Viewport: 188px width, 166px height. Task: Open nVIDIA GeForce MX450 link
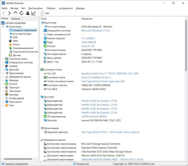[x=94, y=116]
